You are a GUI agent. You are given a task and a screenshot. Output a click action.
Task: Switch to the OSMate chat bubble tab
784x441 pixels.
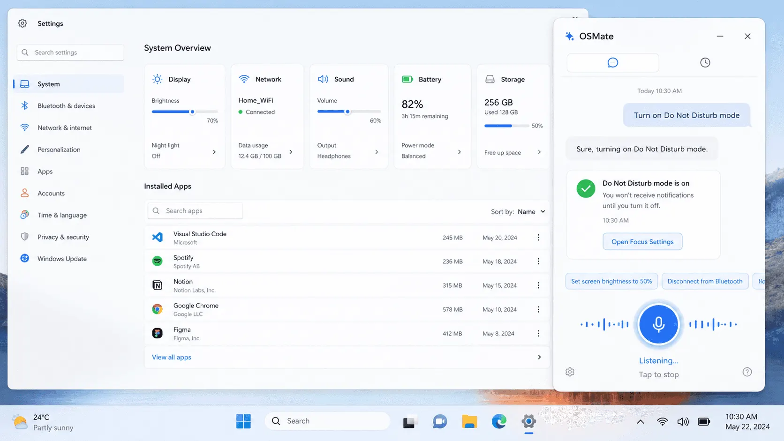[x=612, y=63]
